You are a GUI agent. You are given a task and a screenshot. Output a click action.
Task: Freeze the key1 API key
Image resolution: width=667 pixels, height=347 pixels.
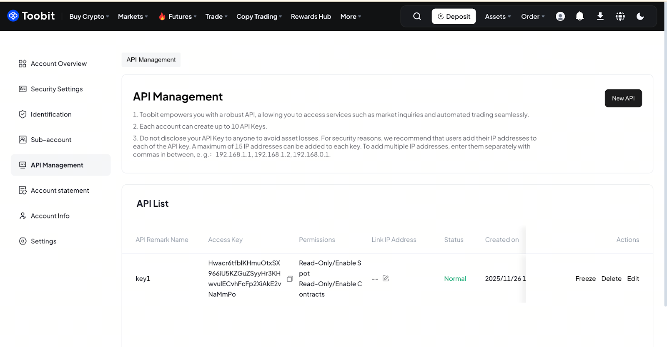(x=585, y=279)
